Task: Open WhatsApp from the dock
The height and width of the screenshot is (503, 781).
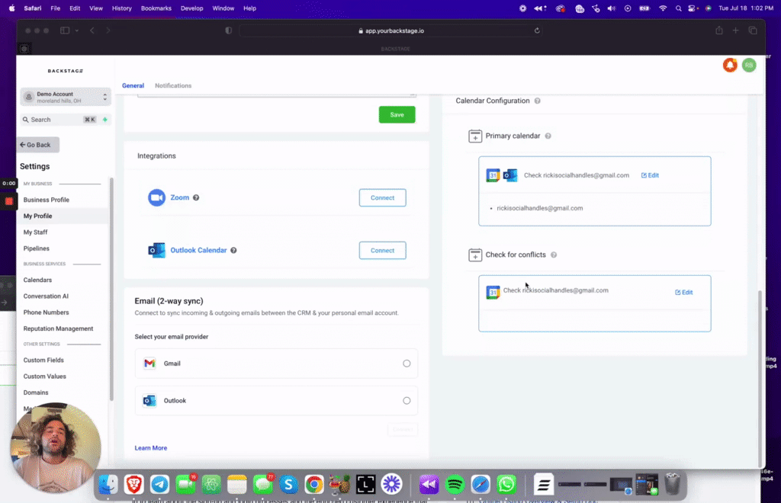Action: (x=506, y=484)
